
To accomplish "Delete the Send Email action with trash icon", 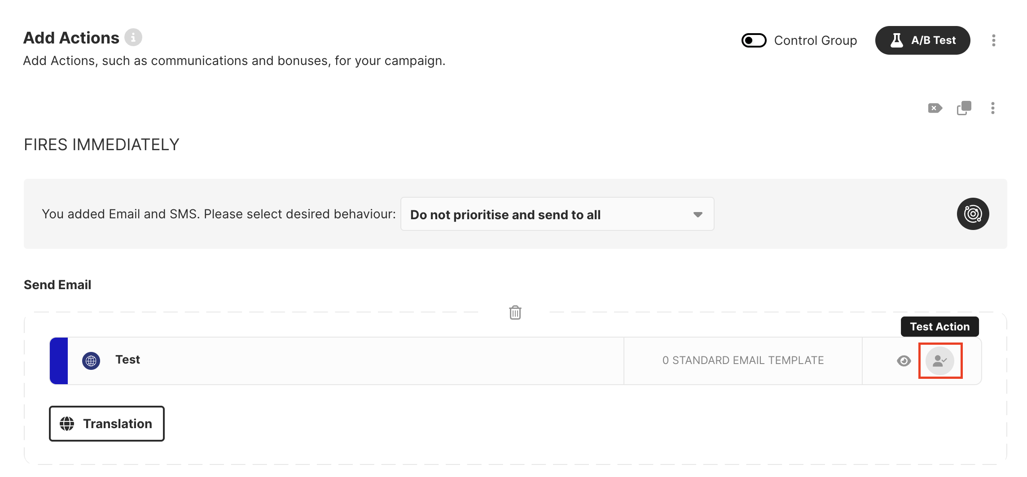I will coord(515,312).
